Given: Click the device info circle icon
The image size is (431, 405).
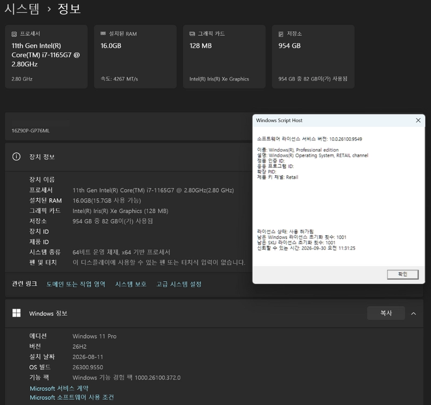Looking at the screenshot, I should click(16, 157).
